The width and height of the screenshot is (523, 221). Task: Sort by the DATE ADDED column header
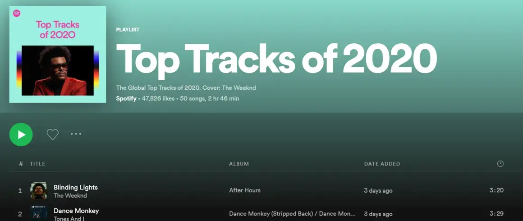click(381, 164)
